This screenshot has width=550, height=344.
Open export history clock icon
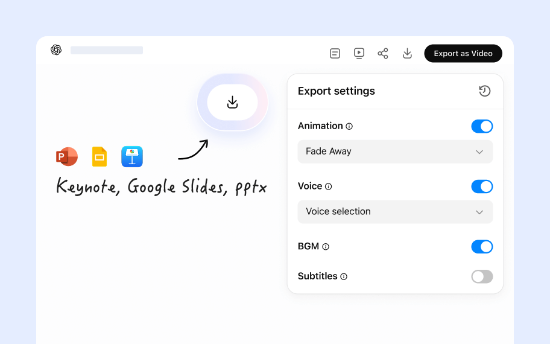point(484,91)
